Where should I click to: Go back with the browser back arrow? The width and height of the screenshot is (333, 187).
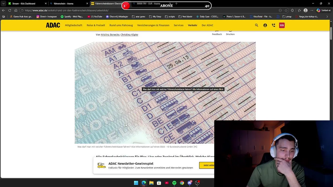(3, 10)
